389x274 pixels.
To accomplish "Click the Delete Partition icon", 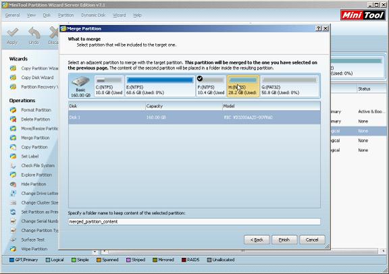I will pyautogui.click(x=13, y=119).
